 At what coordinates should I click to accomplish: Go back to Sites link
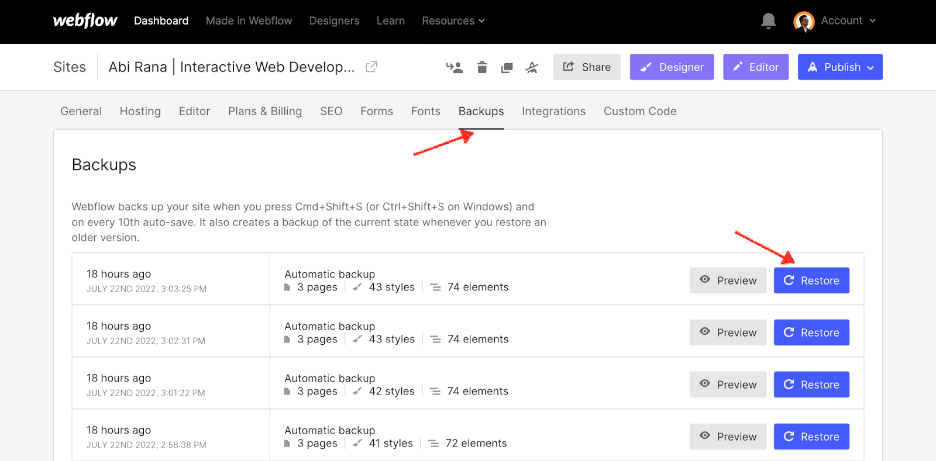pos(70,67)
